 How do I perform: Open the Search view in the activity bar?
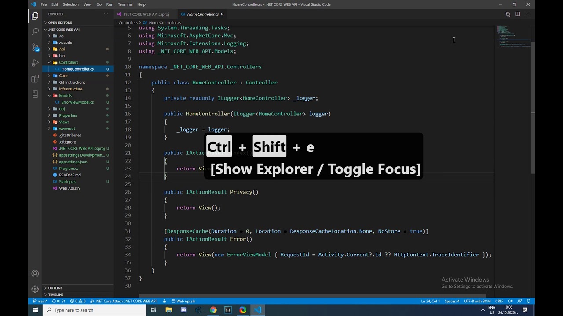click(x=35, y=32)
